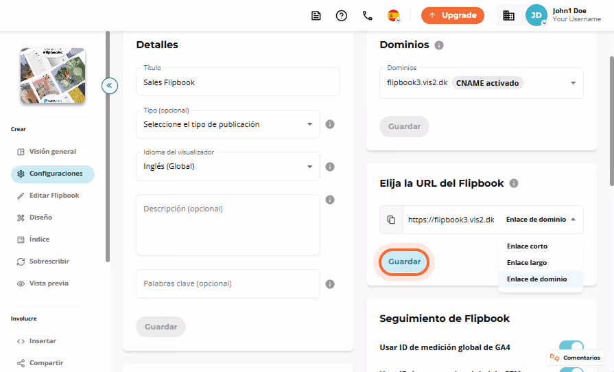Show info next to Elija la URL heading
Screen dimensions: 614x372
[x=514, y=183]
